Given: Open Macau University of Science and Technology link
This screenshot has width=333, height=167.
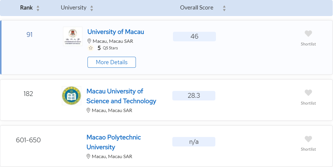Looking at the screenshot, I should 121,96.
